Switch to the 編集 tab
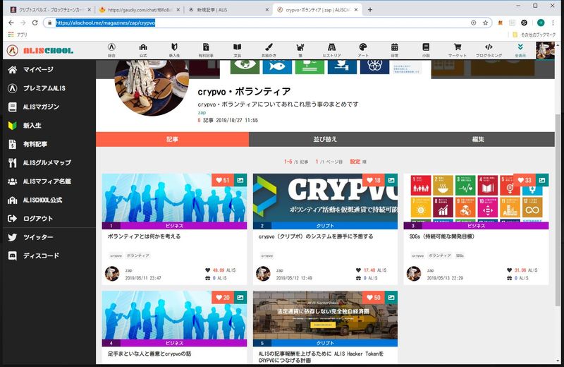Image resolution: width=564 pixels, height=367 pixels. (x=478, y=139)
